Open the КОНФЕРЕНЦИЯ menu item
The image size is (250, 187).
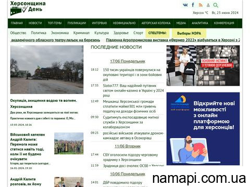pyautogui.click(x=224, y=23)
